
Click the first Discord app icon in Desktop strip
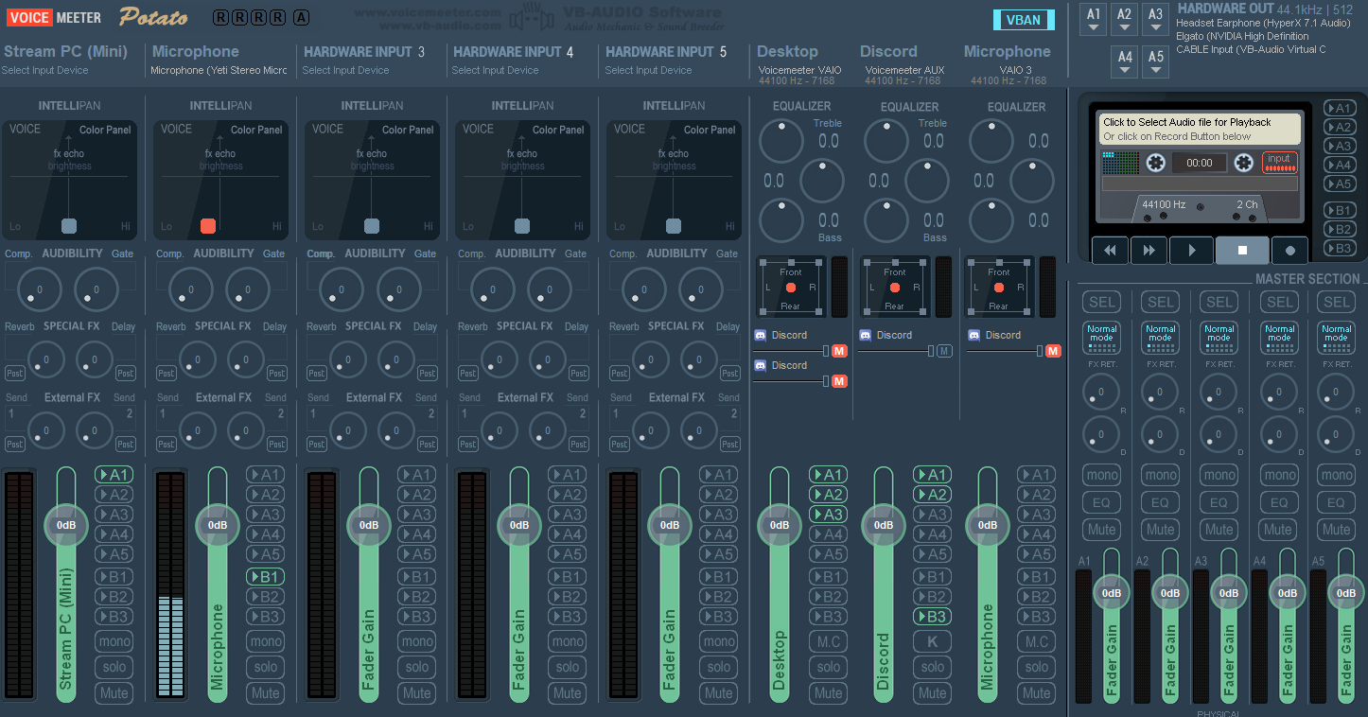(760, 336)
